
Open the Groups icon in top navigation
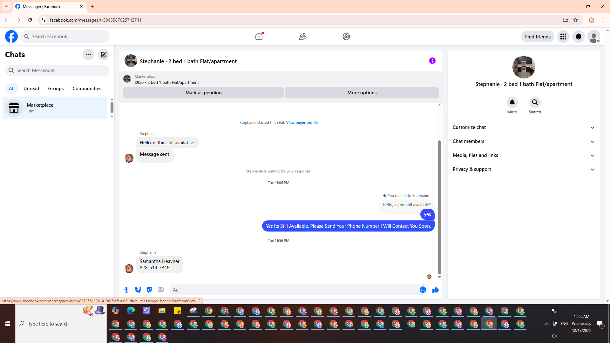tap(346, 37)
